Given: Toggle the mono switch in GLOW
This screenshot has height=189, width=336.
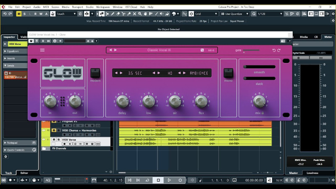Looking at the screenshot, I should 228,73.
